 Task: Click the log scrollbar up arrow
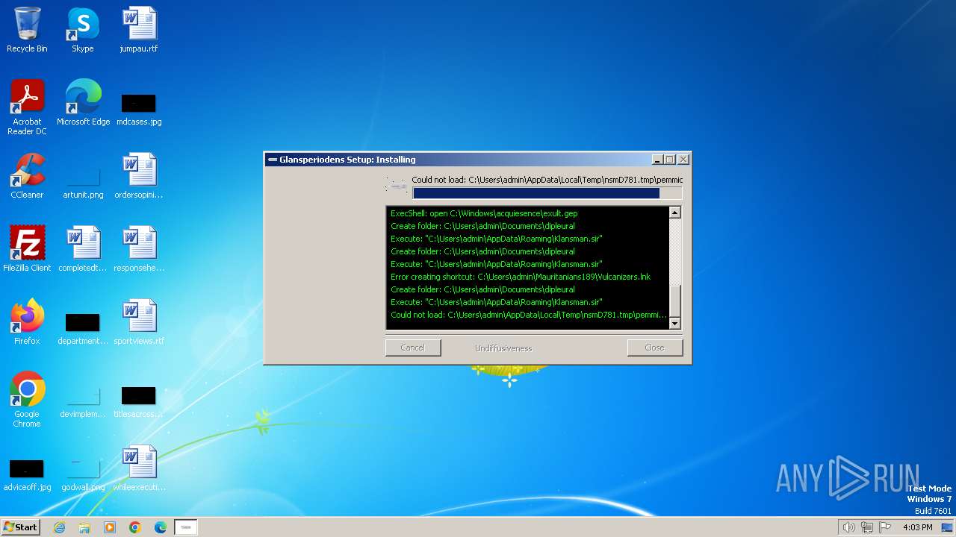tap(675, 213)
